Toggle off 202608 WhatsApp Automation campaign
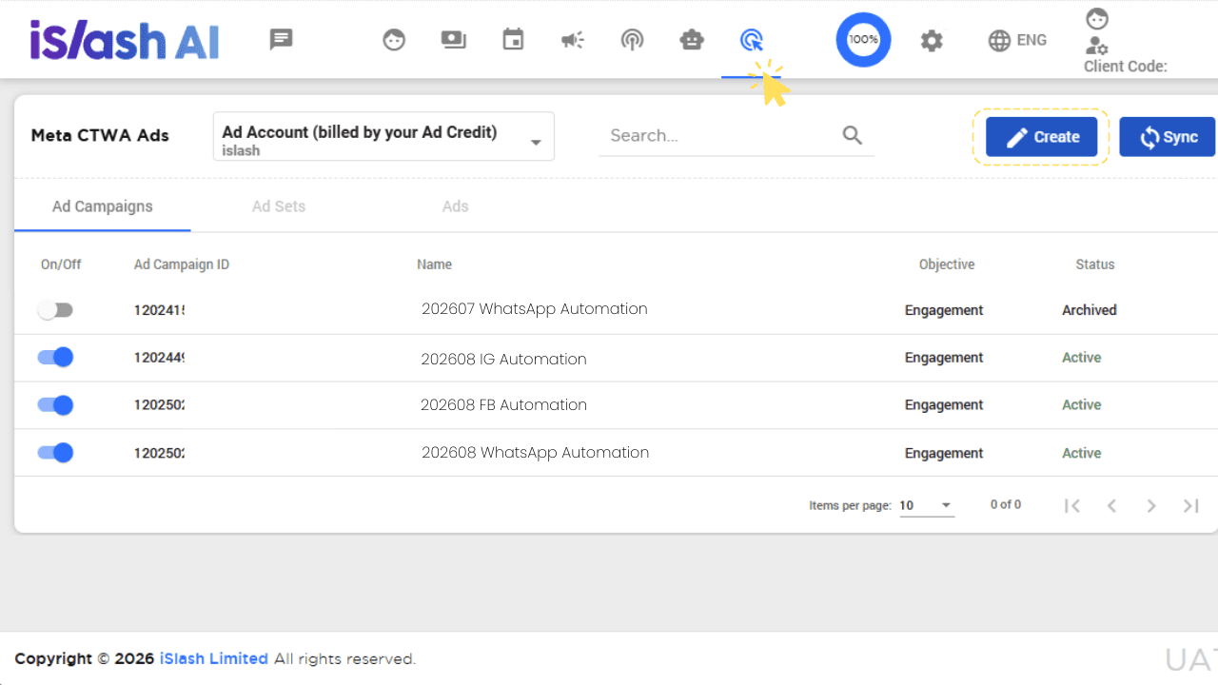 coord(55,453)
